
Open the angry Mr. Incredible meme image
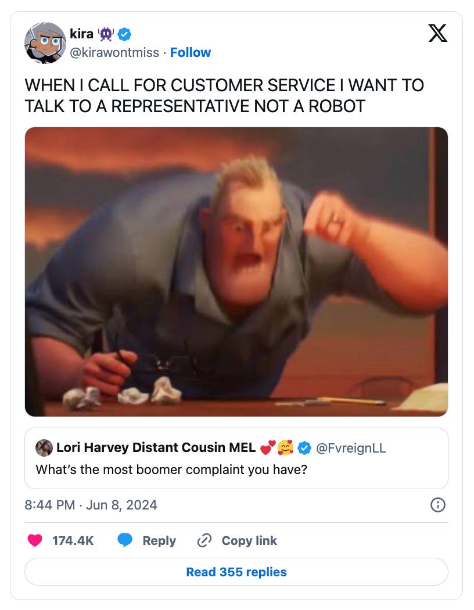[x=236, y=272]
